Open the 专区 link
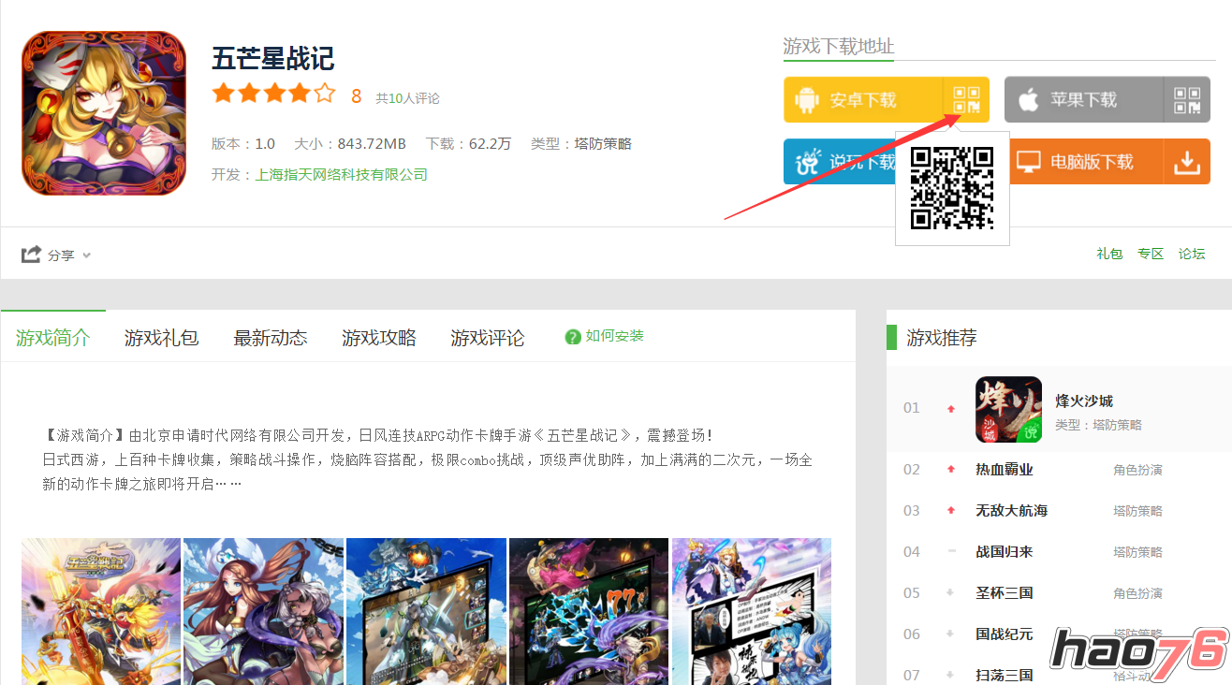This screenshot has width=1232, height=685. [1151, 254]
